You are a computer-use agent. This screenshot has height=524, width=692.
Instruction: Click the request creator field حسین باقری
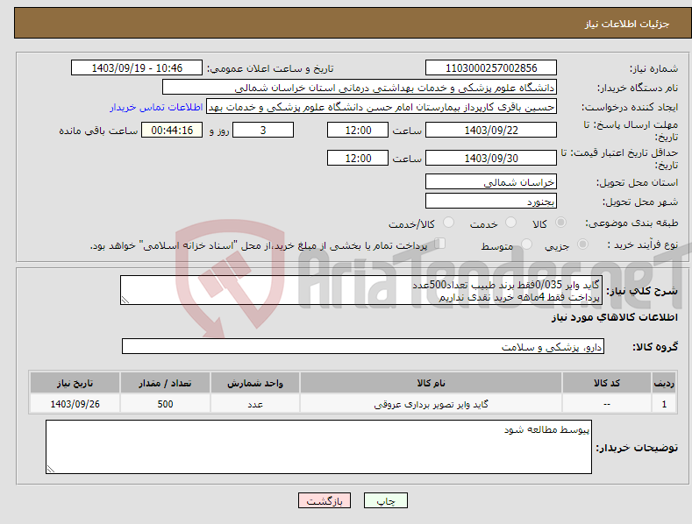click(382, 107)
